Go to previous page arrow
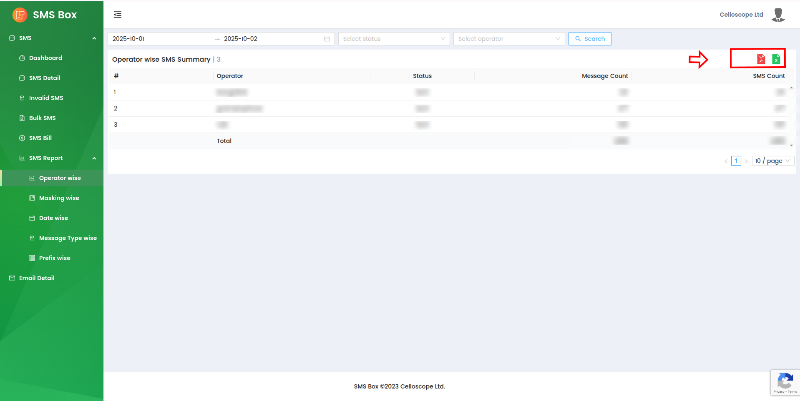This screenshot has height=401, width=800. (726, 161)
